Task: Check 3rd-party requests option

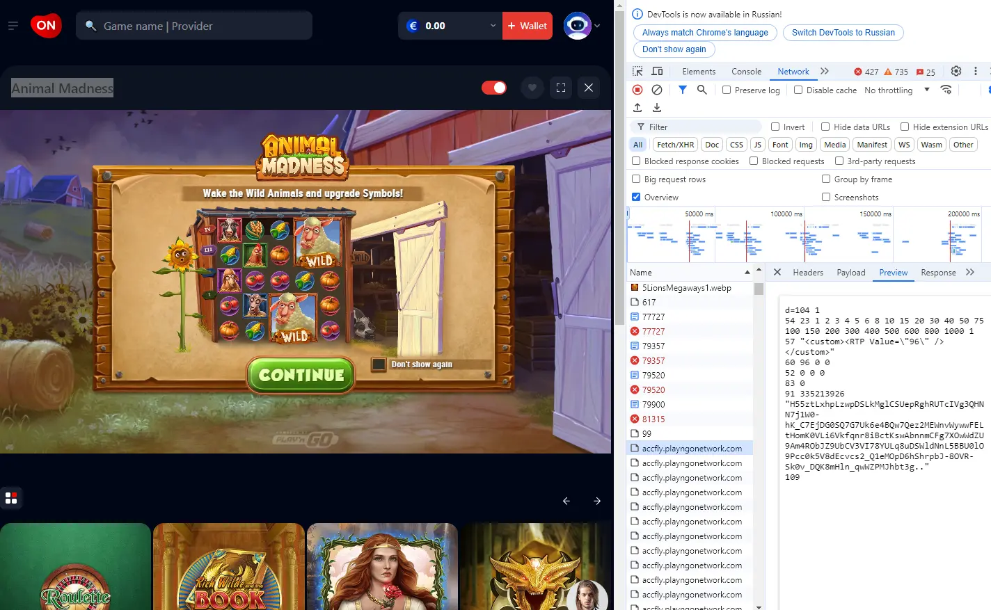Action: (839, 161)
